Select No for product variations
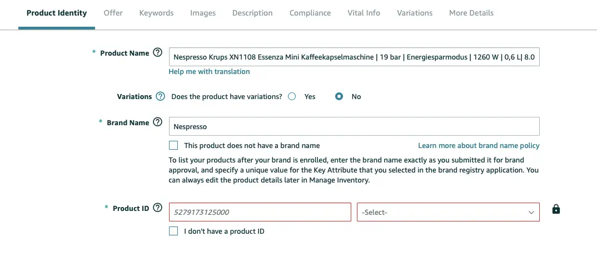Viewport: 597px width, 256px height. (x=339, y=96)
